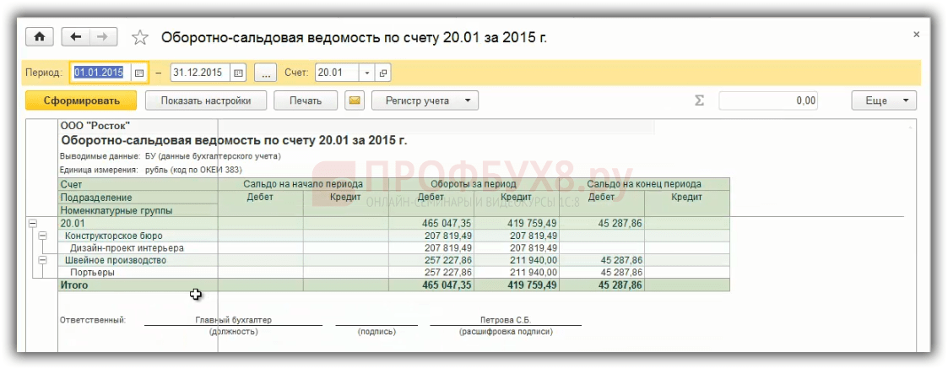Screen dimensions: 948x369
Task: Go forward with the right arrow
Action: click(103, 37)
